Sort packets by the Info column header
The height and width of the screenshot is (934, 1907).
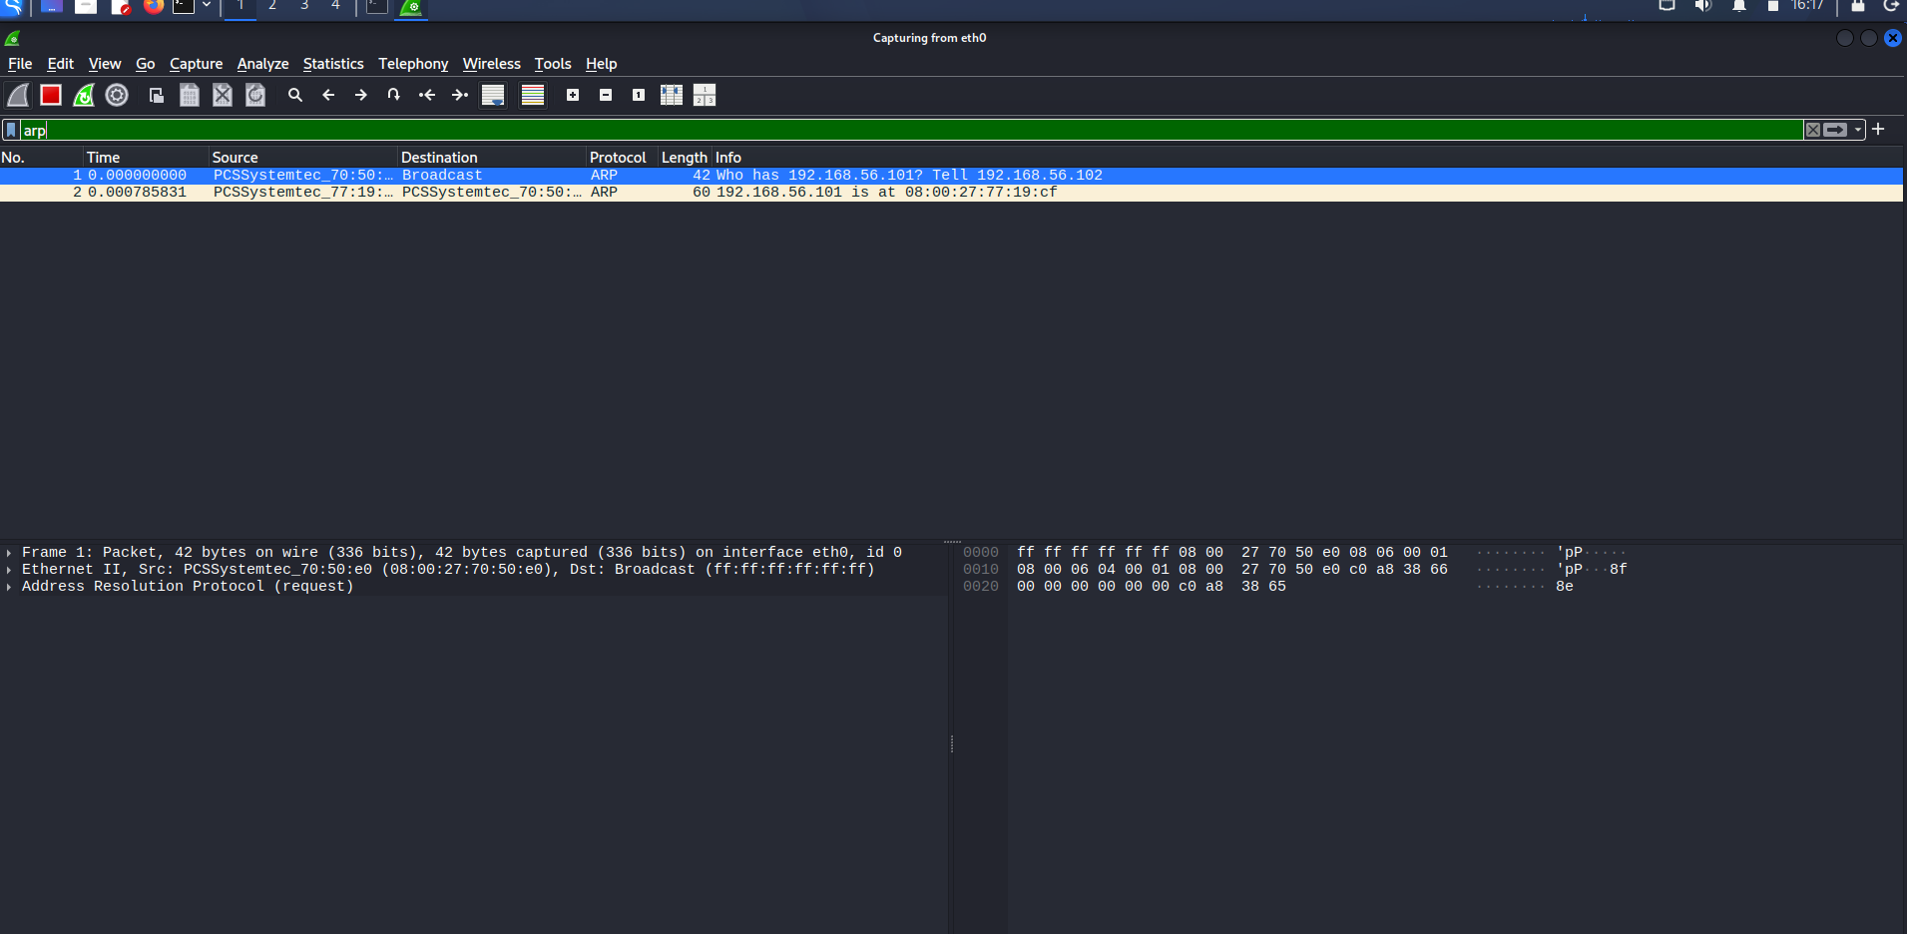[1307, 158]
